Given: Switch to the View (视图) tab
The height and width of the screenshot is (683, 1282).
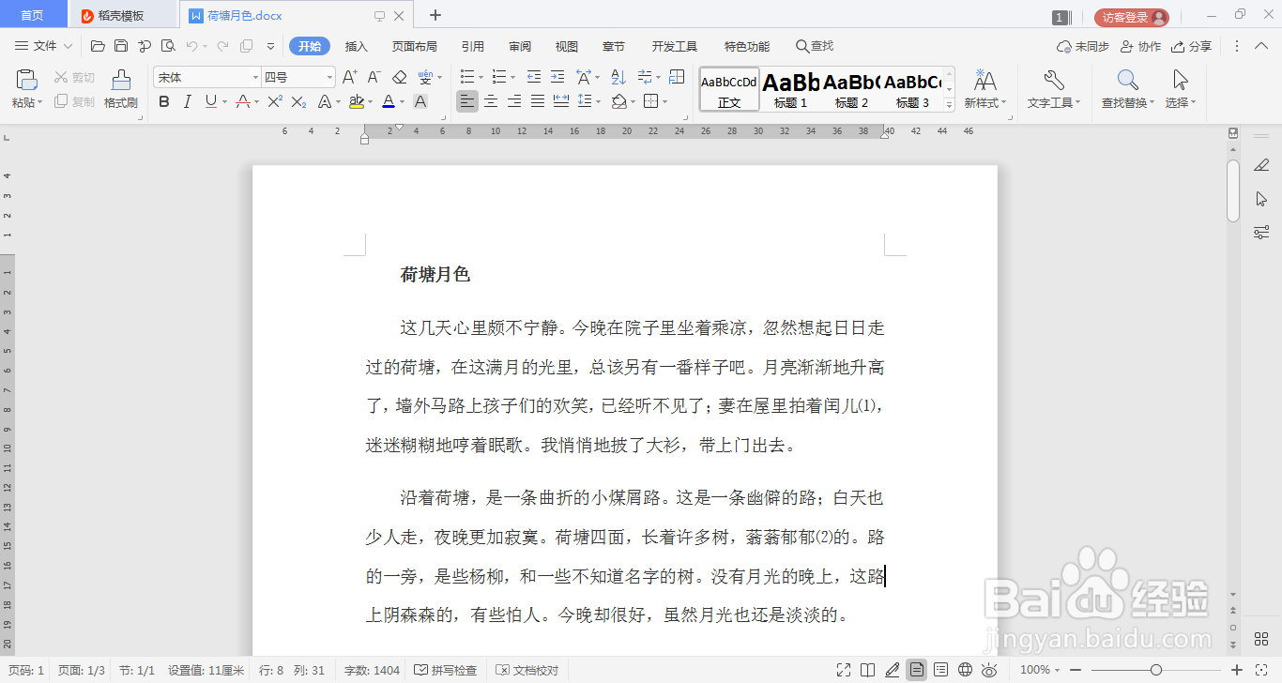Looking at the screenshot, I should tap(567, 46).
